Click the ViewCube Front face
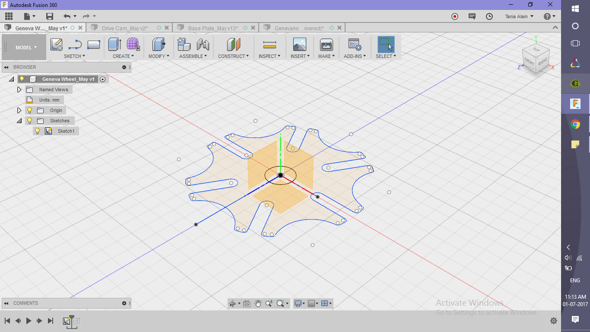 coord(530,62)
